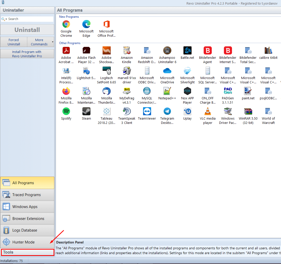Select Logitech SetPoint 6.65 icon
281x264 pixels.
pyautogui.click(x=106, y=71)
